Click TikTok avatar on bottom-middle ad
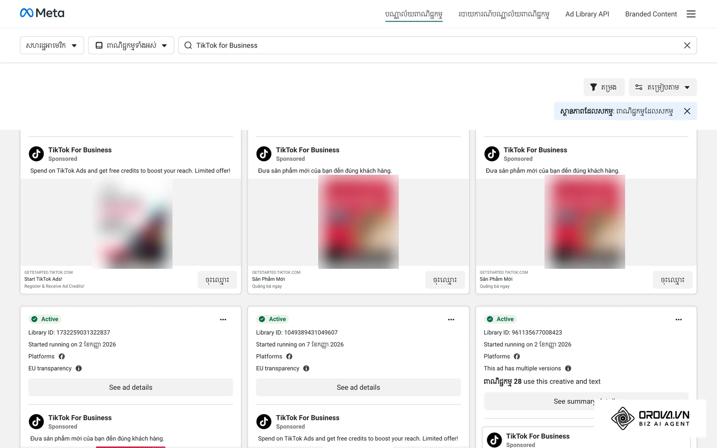The image size is (717, 448). [264, 422]
